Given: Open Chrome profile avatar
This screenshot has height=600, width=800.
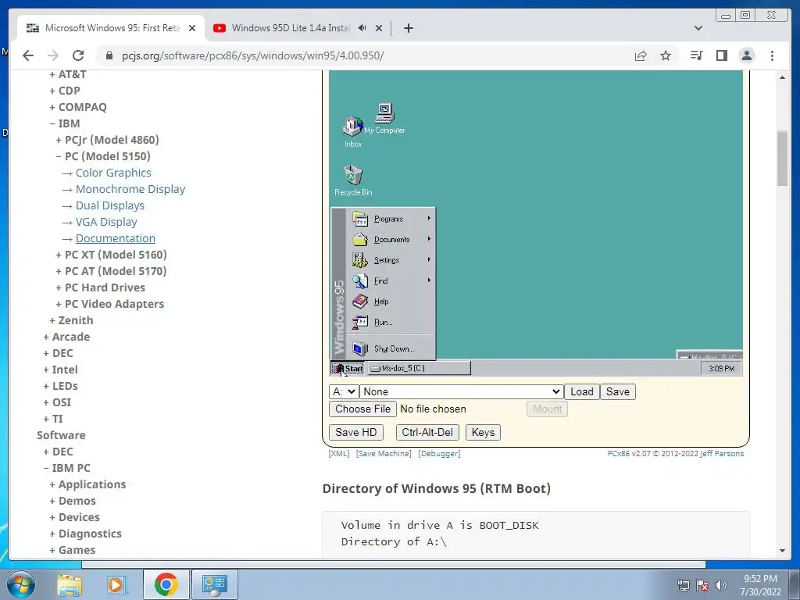Looking at the screenshot, I should pyautogui.click(x=746, y=55).
